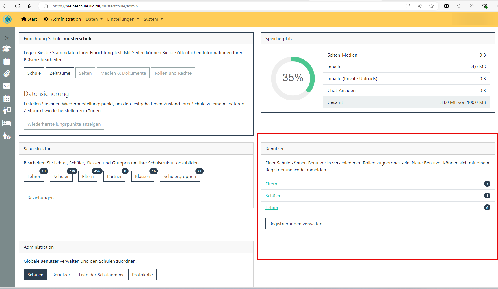Click Wiederherstellungspunkte anzeigen button
The width and height of the screenshot is (498, 289).
[x=64, y=124]
